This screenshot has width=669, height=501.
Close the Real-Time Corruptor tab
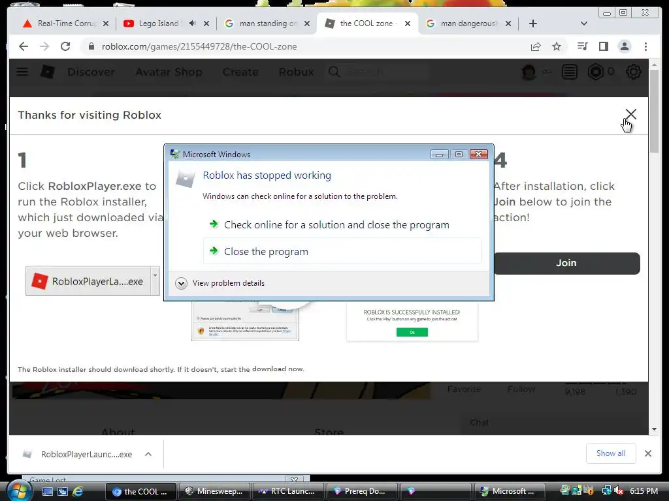pyautogui.click(x=106, y=23)
